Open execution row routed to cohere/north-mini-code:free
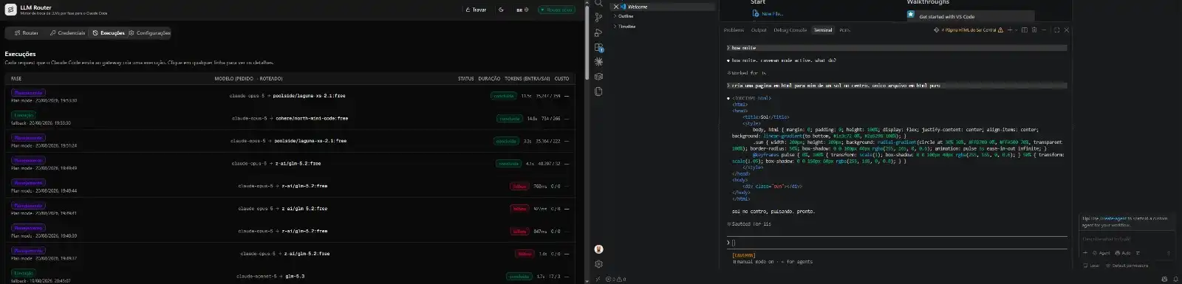This screenshot has height=284, width=1182. pyautogui.click(x=290, y=118)
